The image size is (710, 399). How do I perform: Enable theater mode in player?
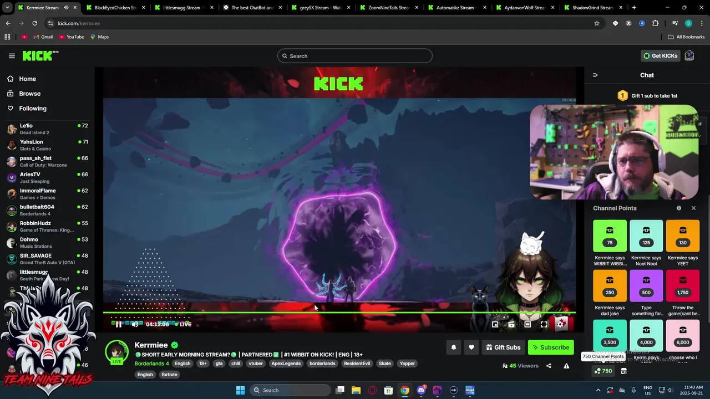coord(528,324)
